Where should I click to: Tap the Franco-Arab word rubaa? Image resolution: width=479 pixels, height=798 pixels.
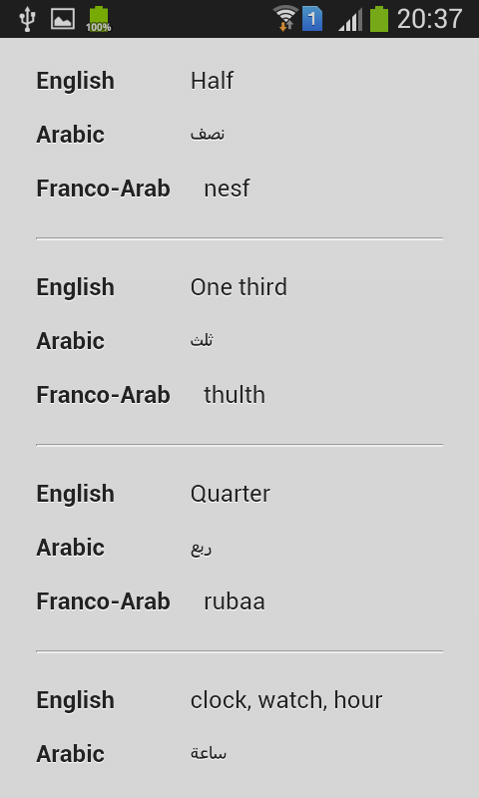[x=235, y=601]
